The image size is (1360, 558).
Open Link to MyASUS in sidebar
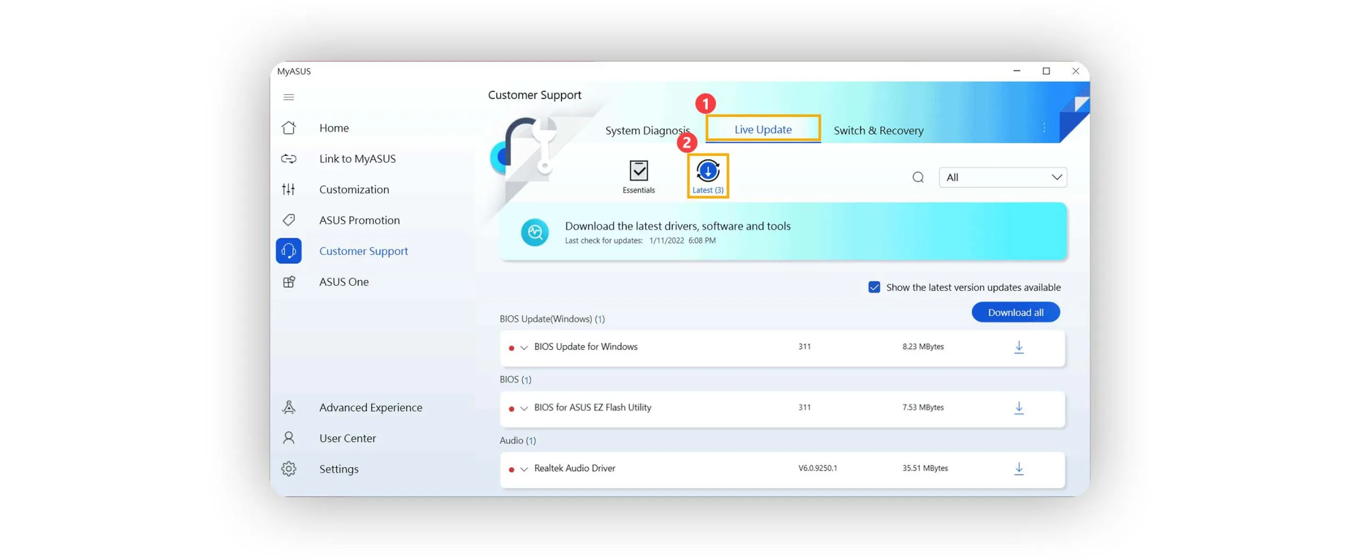click(357, 159)
